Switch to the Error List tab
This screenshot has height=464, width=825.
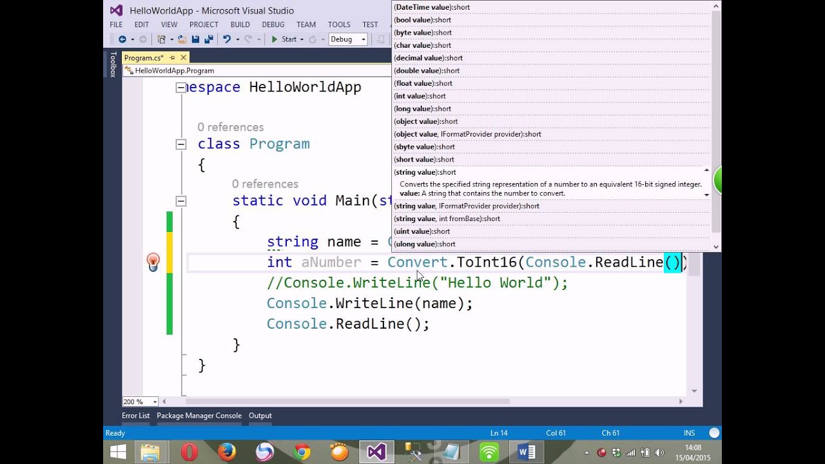(135, 416)
